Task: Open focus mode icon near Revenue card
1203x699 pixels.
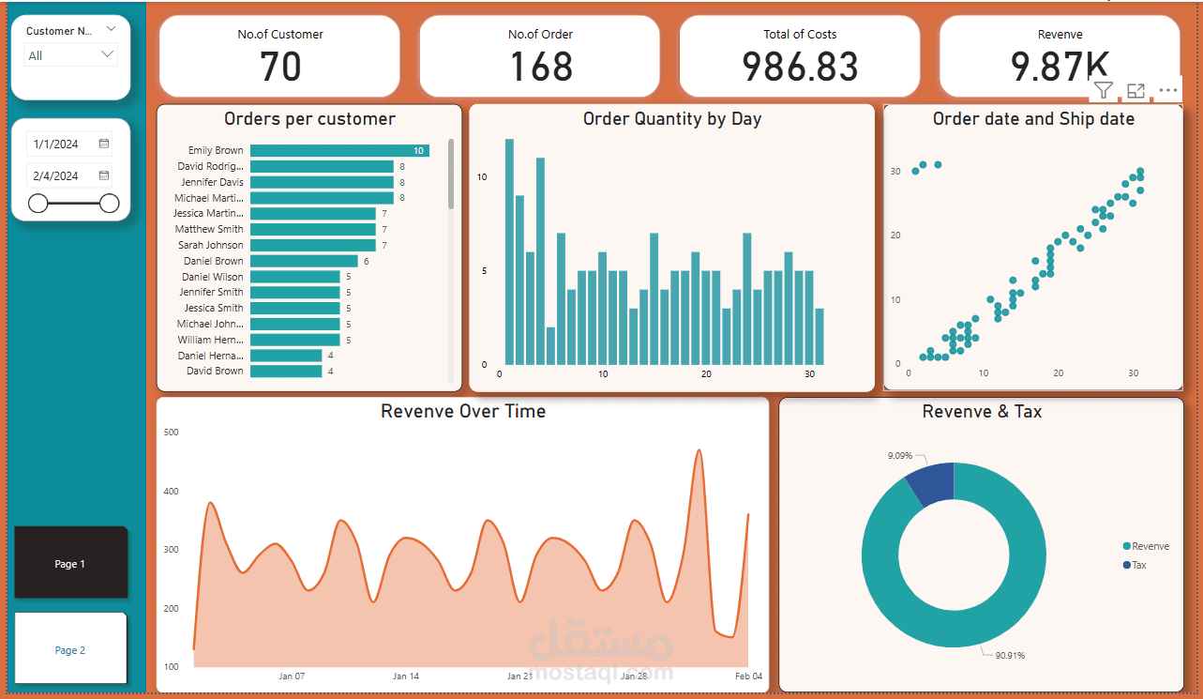Action: click(x=1135, y=90)
